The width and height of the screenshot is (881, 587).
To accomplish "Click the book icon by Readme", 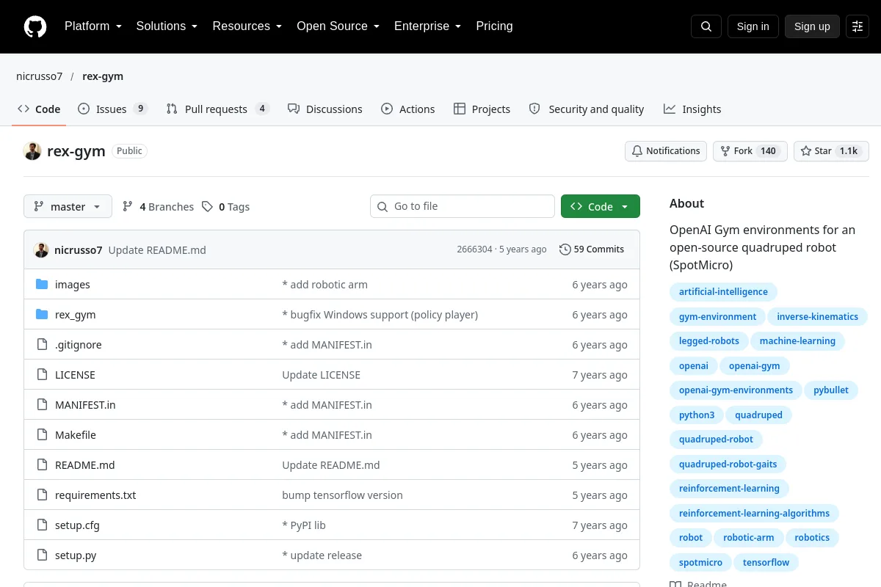I will (x=675, y=585).
